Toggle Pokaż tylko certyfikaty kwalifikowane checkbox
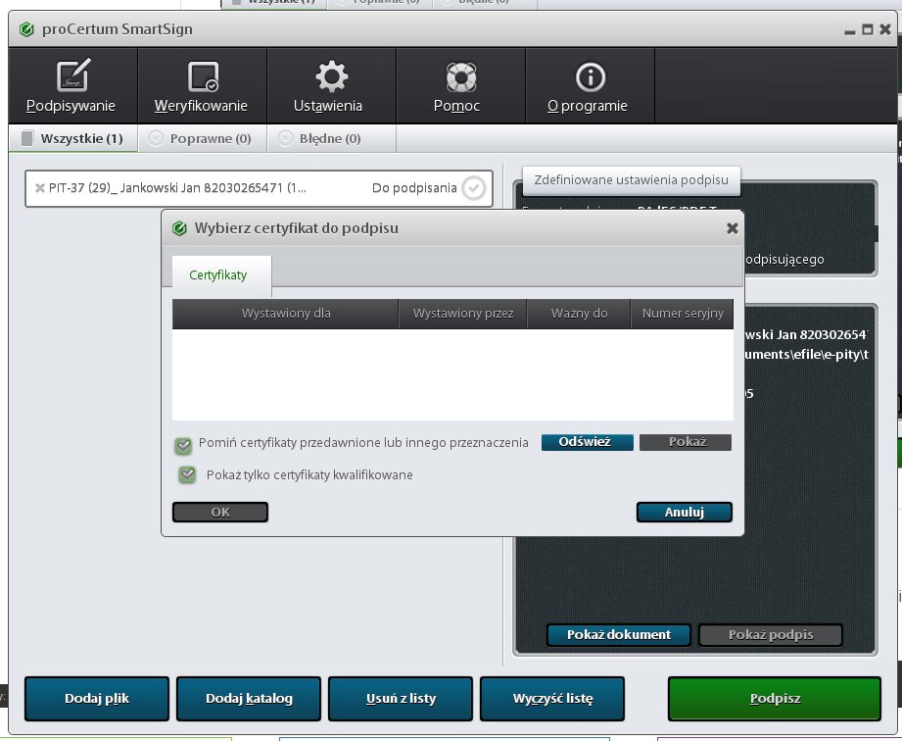Image resolution: width=902 pixels, height=741 pixels. coord(186,475)
